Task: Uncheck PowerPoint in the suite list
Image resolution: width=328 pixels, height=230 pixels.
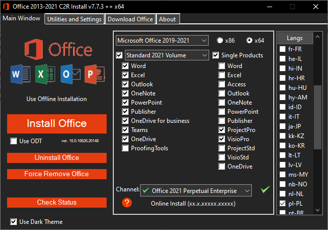Action: tap(125, 103)
